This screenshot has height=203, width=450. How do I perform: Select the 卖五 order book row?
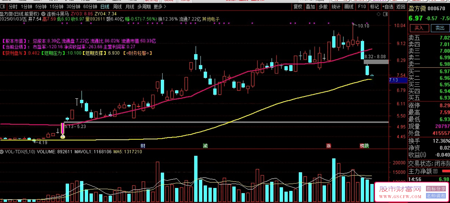pos(429,38)
